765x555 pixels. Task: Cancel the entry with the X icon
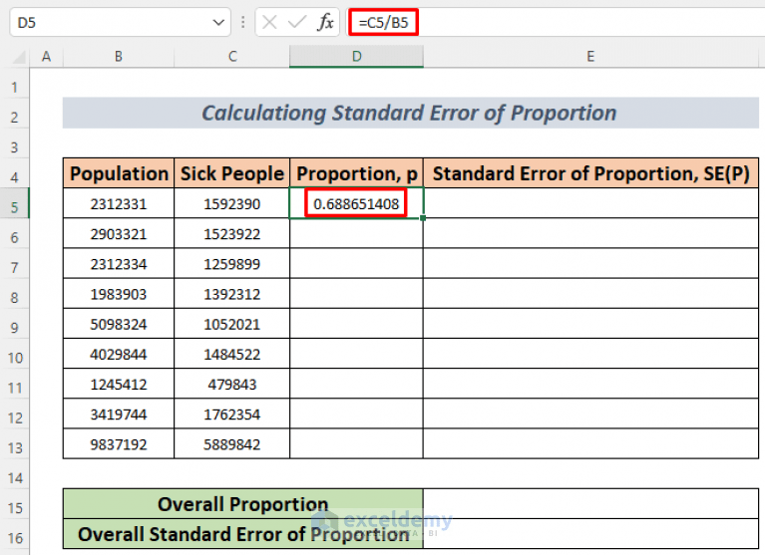pyautogui.click(x=269, y=22)
